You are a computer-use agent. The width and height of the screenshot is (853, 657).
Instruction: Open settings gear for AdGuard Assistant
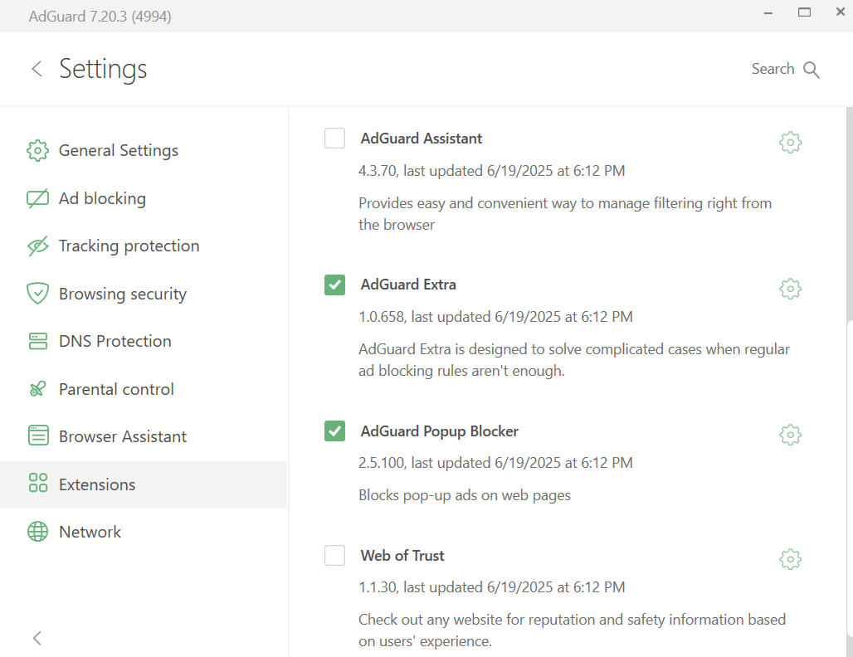coord(790,143)
